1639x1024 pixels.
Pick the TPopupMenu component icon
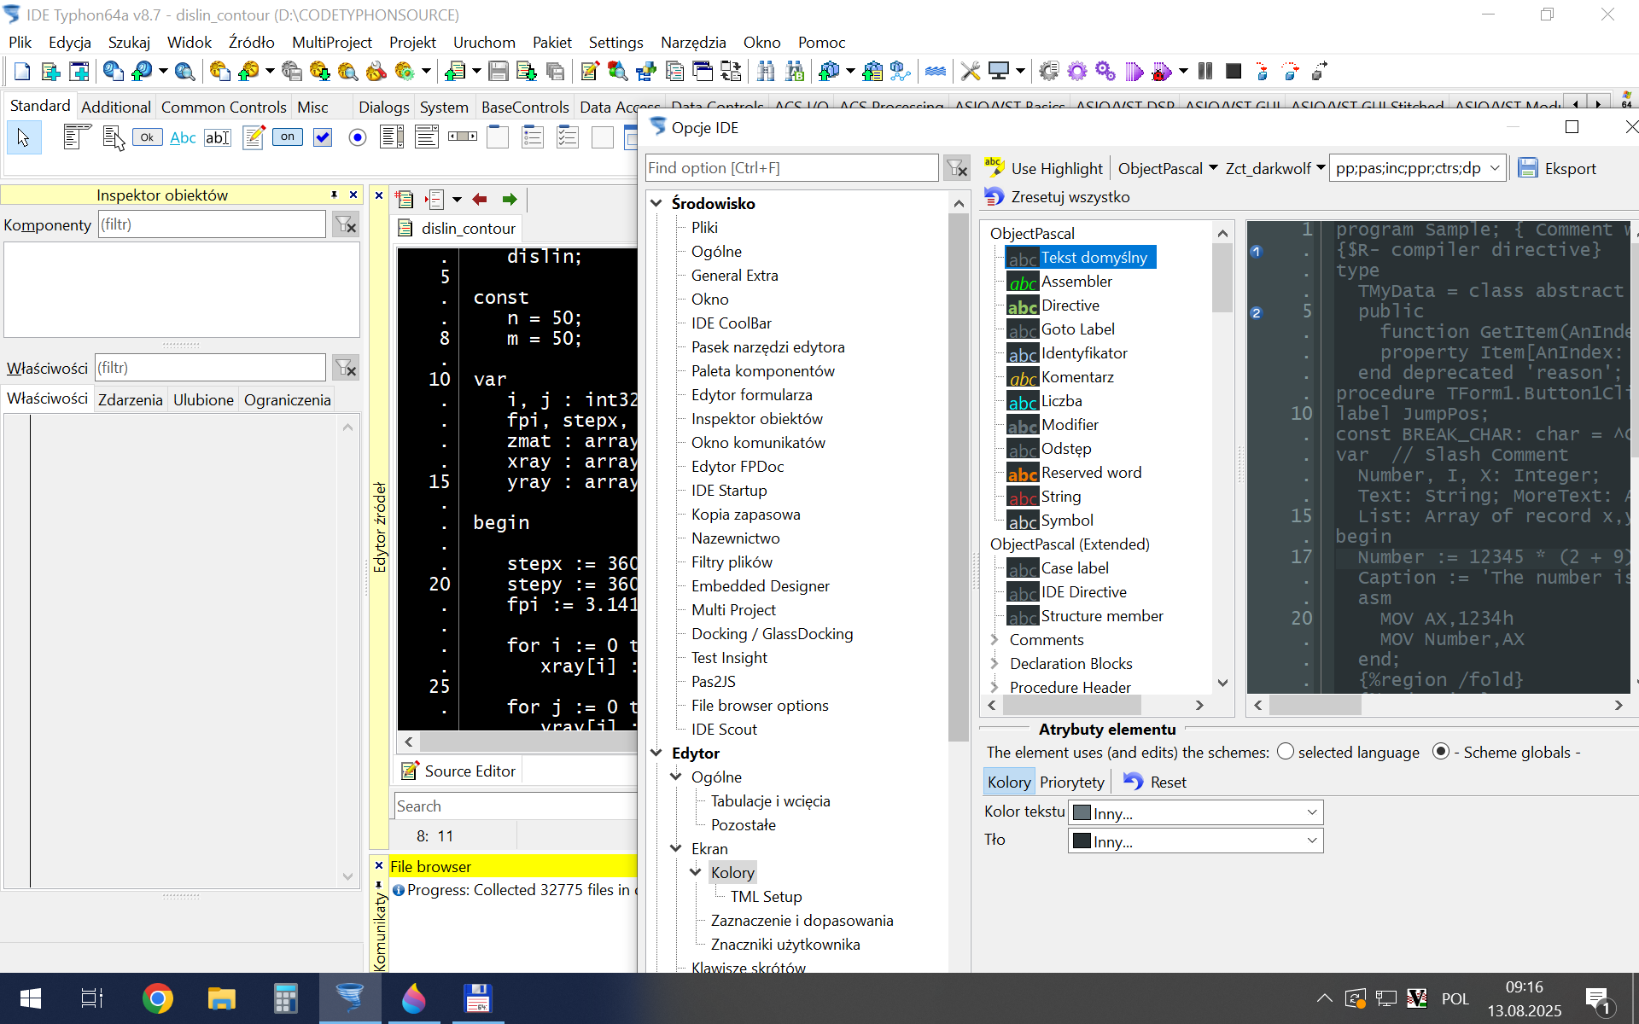(x=114, y=137)
